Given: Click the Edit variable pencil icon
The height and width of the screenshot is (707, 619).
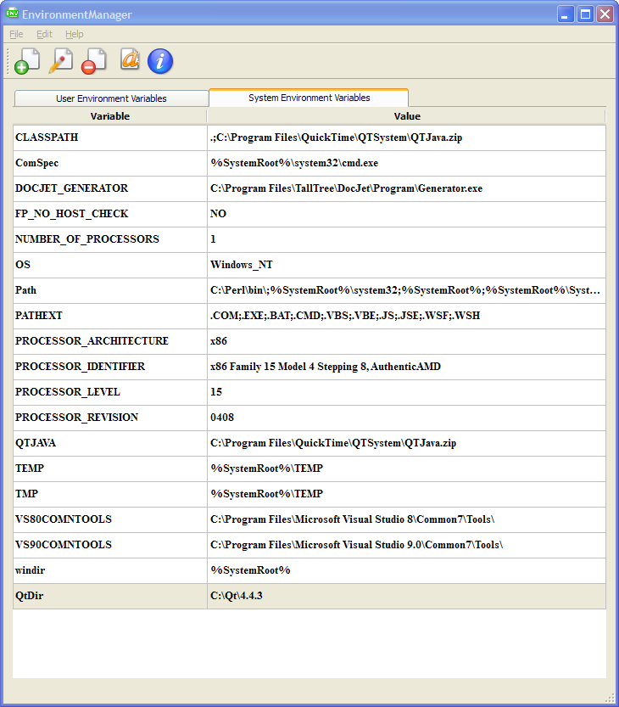Looking at the screenshot, I should pos(59,61).
